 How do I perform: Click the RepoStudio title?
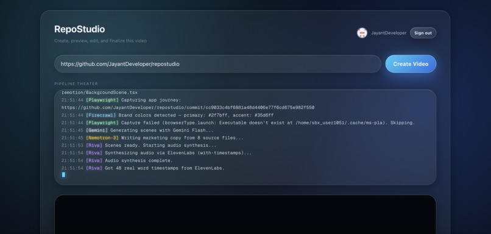(80, 29)
